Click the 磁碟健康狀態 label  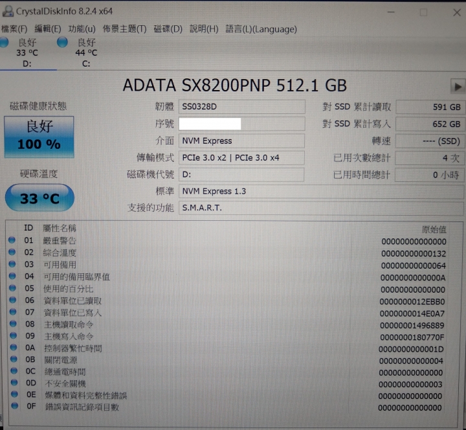click(38, 106)
